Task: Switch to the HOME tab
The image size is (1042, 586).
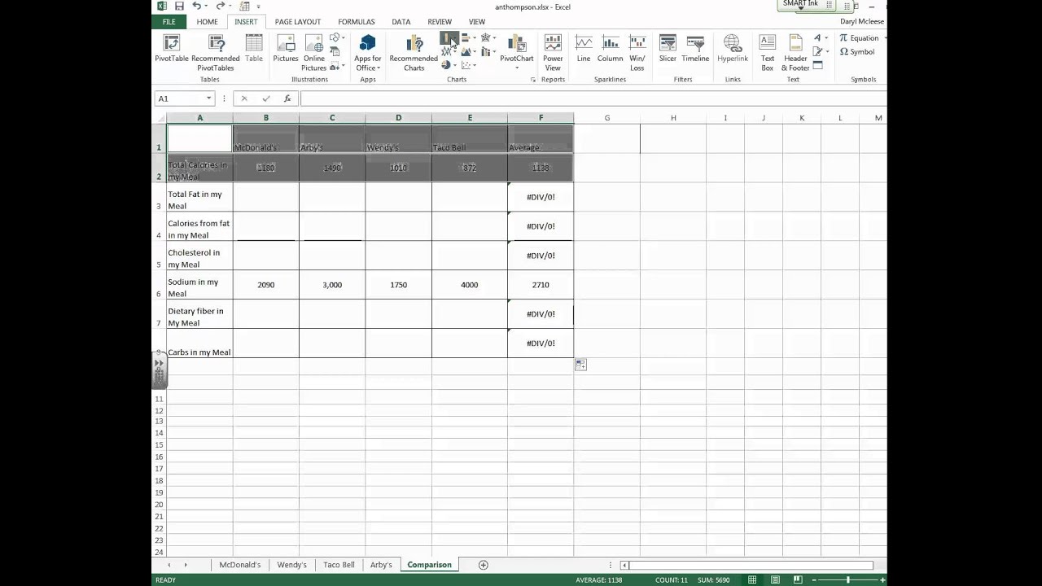Action: [x=207, y=22]
